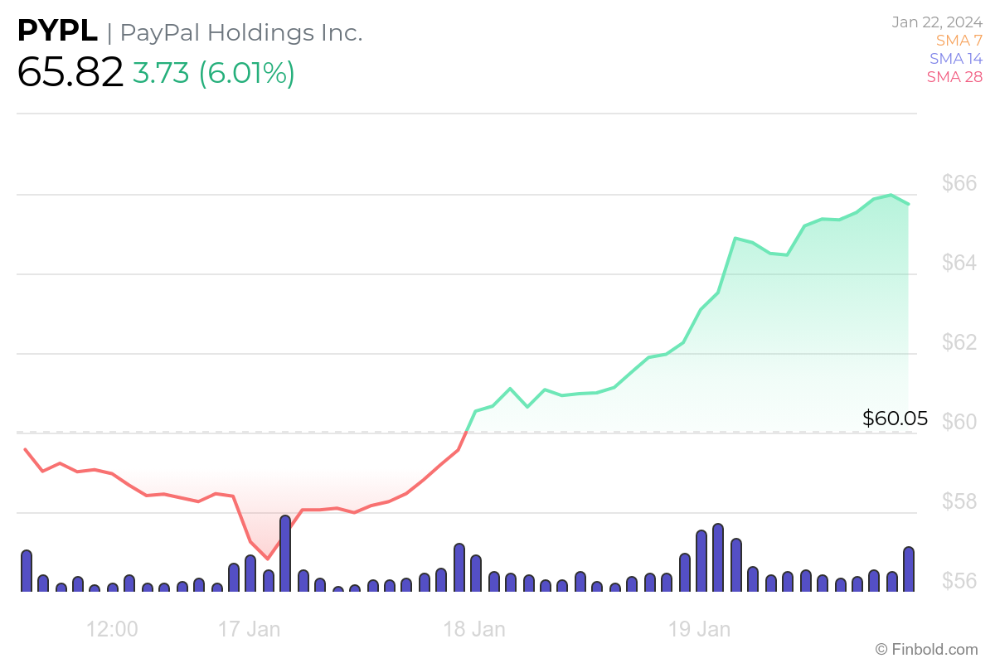
Task: Expand the 18 Jan axis section
Action: [x=475, y=629]
